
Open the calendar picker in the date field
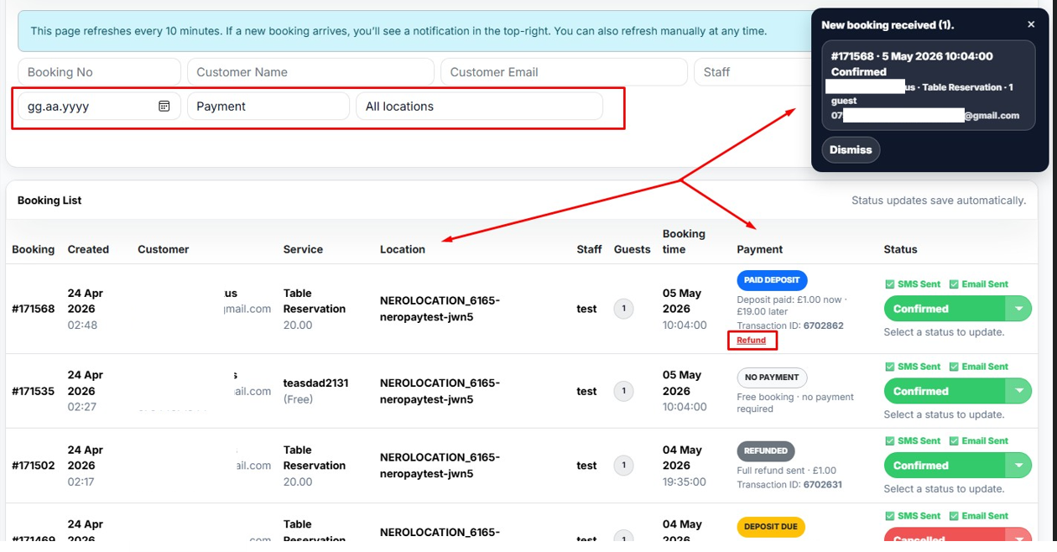[164, 107]
